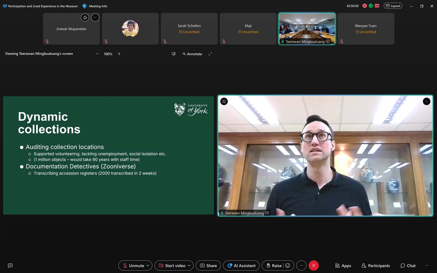The height and width of the screenshot is (273, 437).
Task: Click the fullscreen expand icon beside Annotate
Action: pos(210,54)
